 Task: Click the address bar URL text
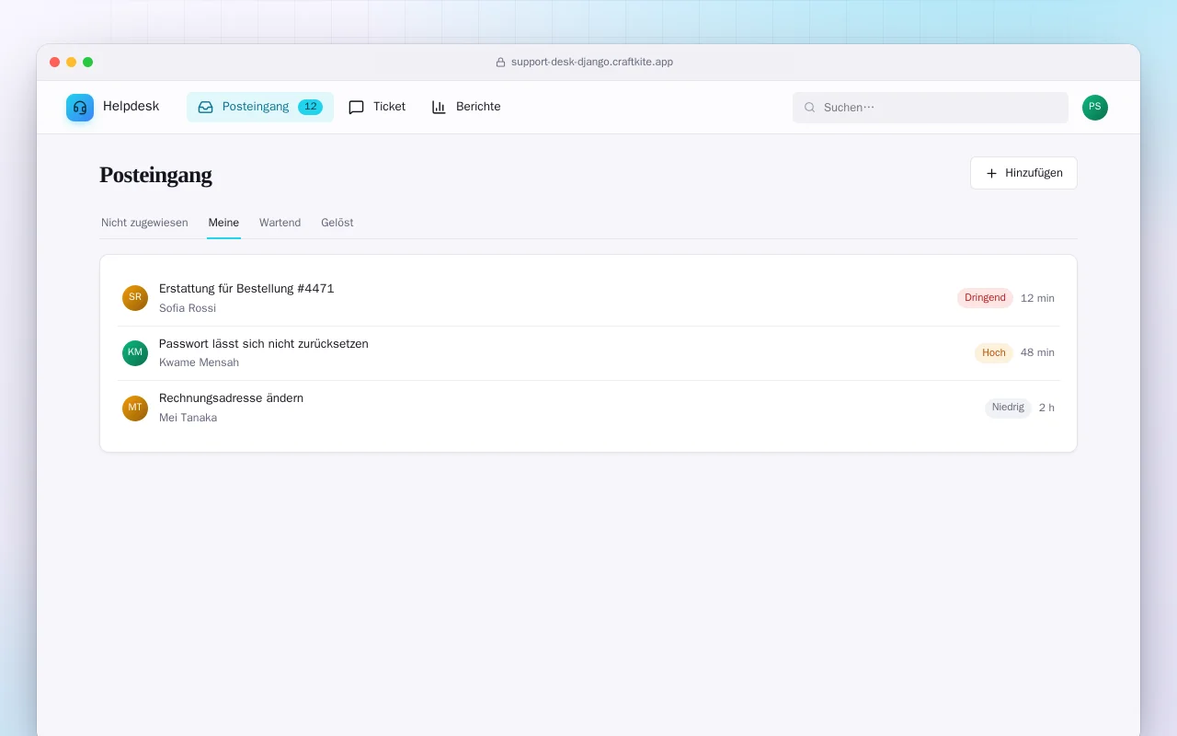pyautogui.click(x=592, y=63)
